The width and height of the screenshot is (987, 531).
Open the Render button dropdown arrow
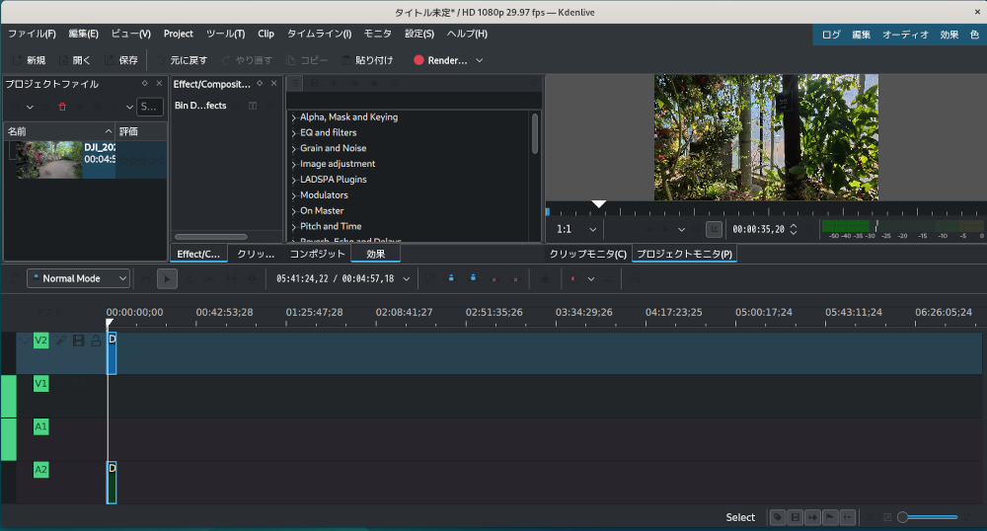[x=480, y=60]
